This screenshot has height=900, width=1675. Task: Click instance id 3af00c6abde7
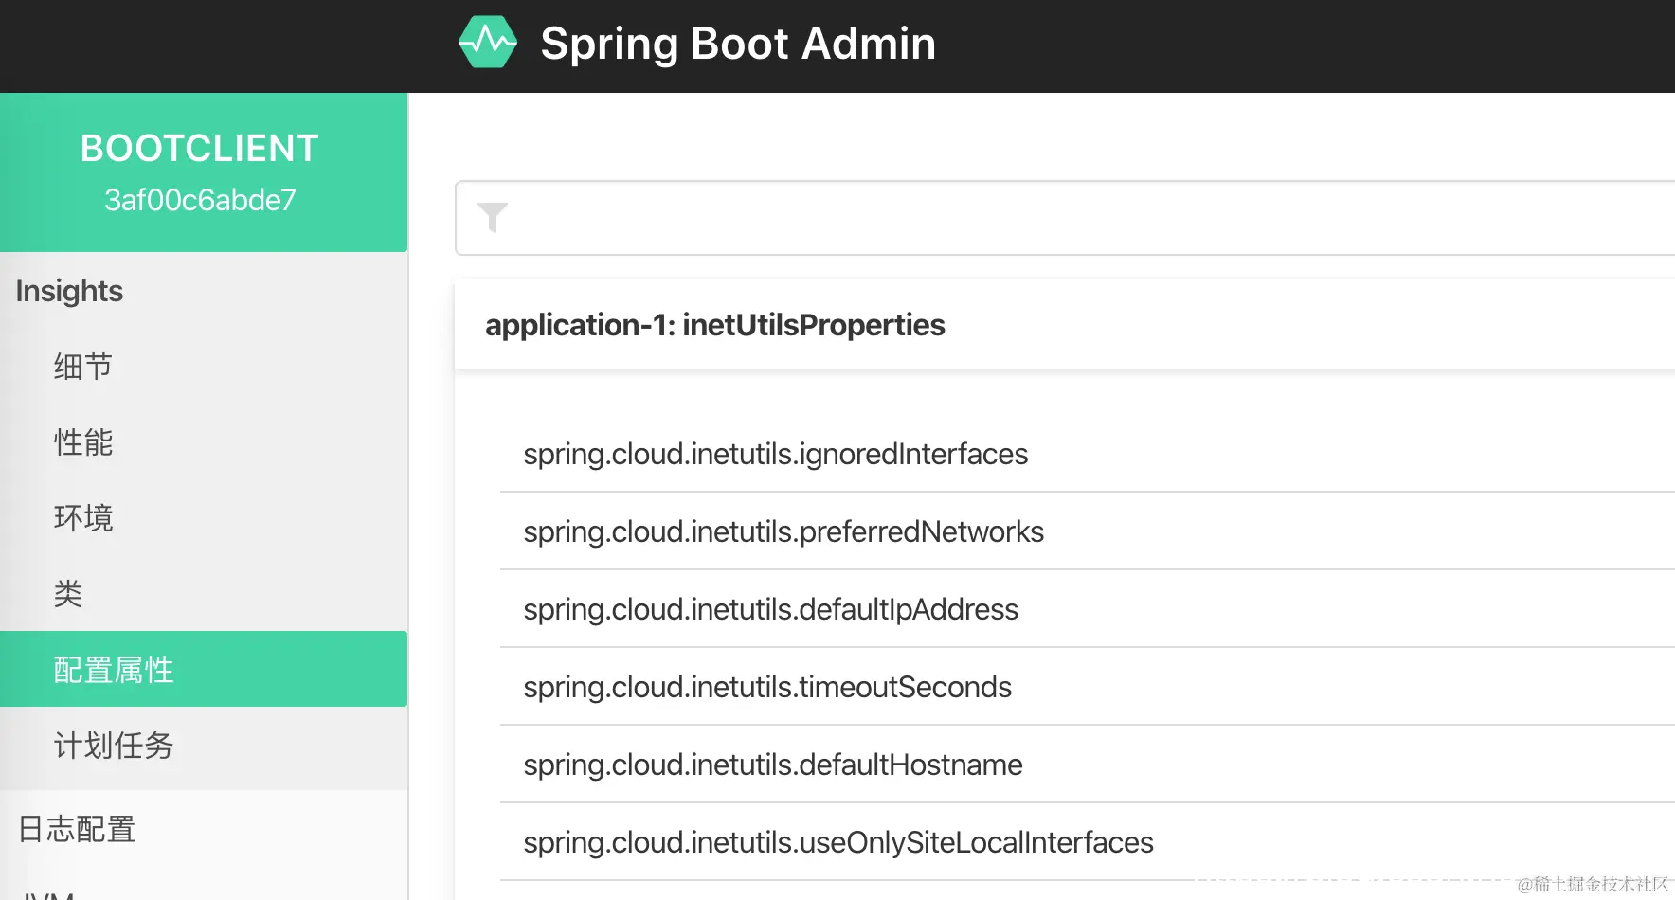[x=200, y=200]
